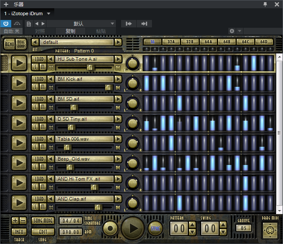Decrease the swing value
Viewport: 283px width, 244px height.
click(223, 232)
